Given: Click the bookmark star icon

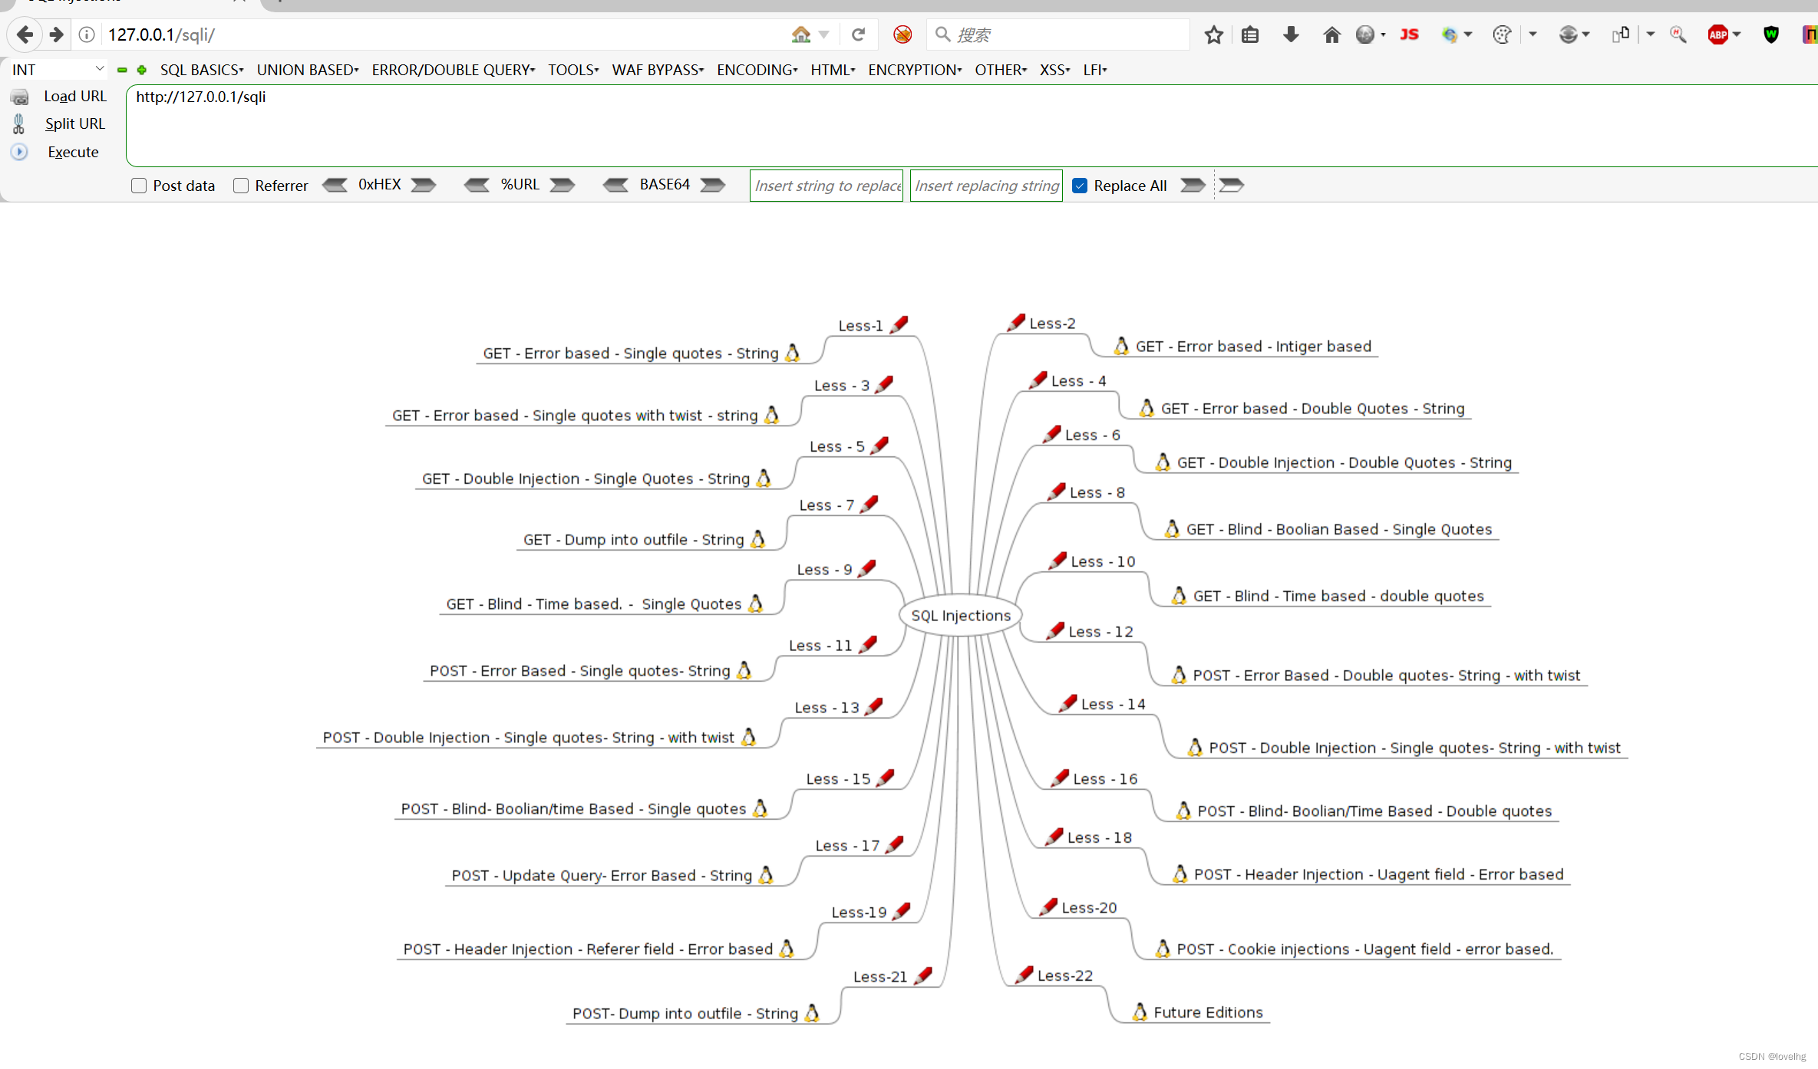Looking at the screenshot, I should coord(1213,35).
